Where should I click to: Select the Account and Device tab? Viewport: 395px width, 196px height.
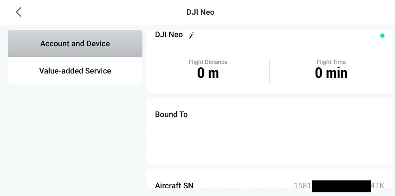point(75,43)
